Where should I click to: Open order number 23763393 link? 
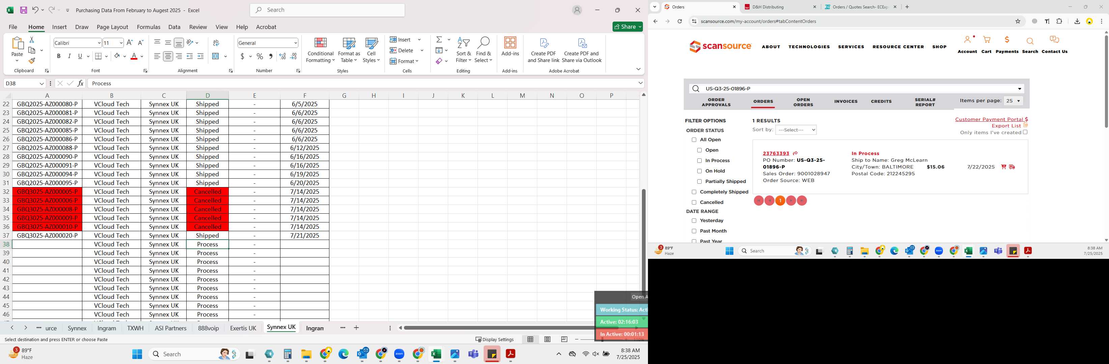[x=776, y=153]
